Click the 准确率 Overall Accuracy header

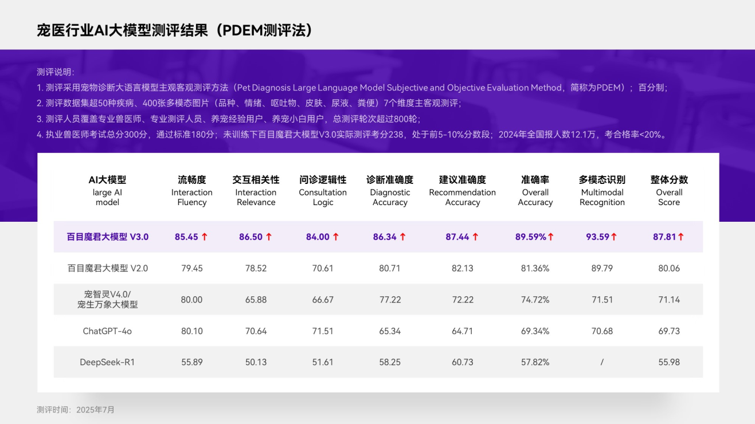click(535, 191)
